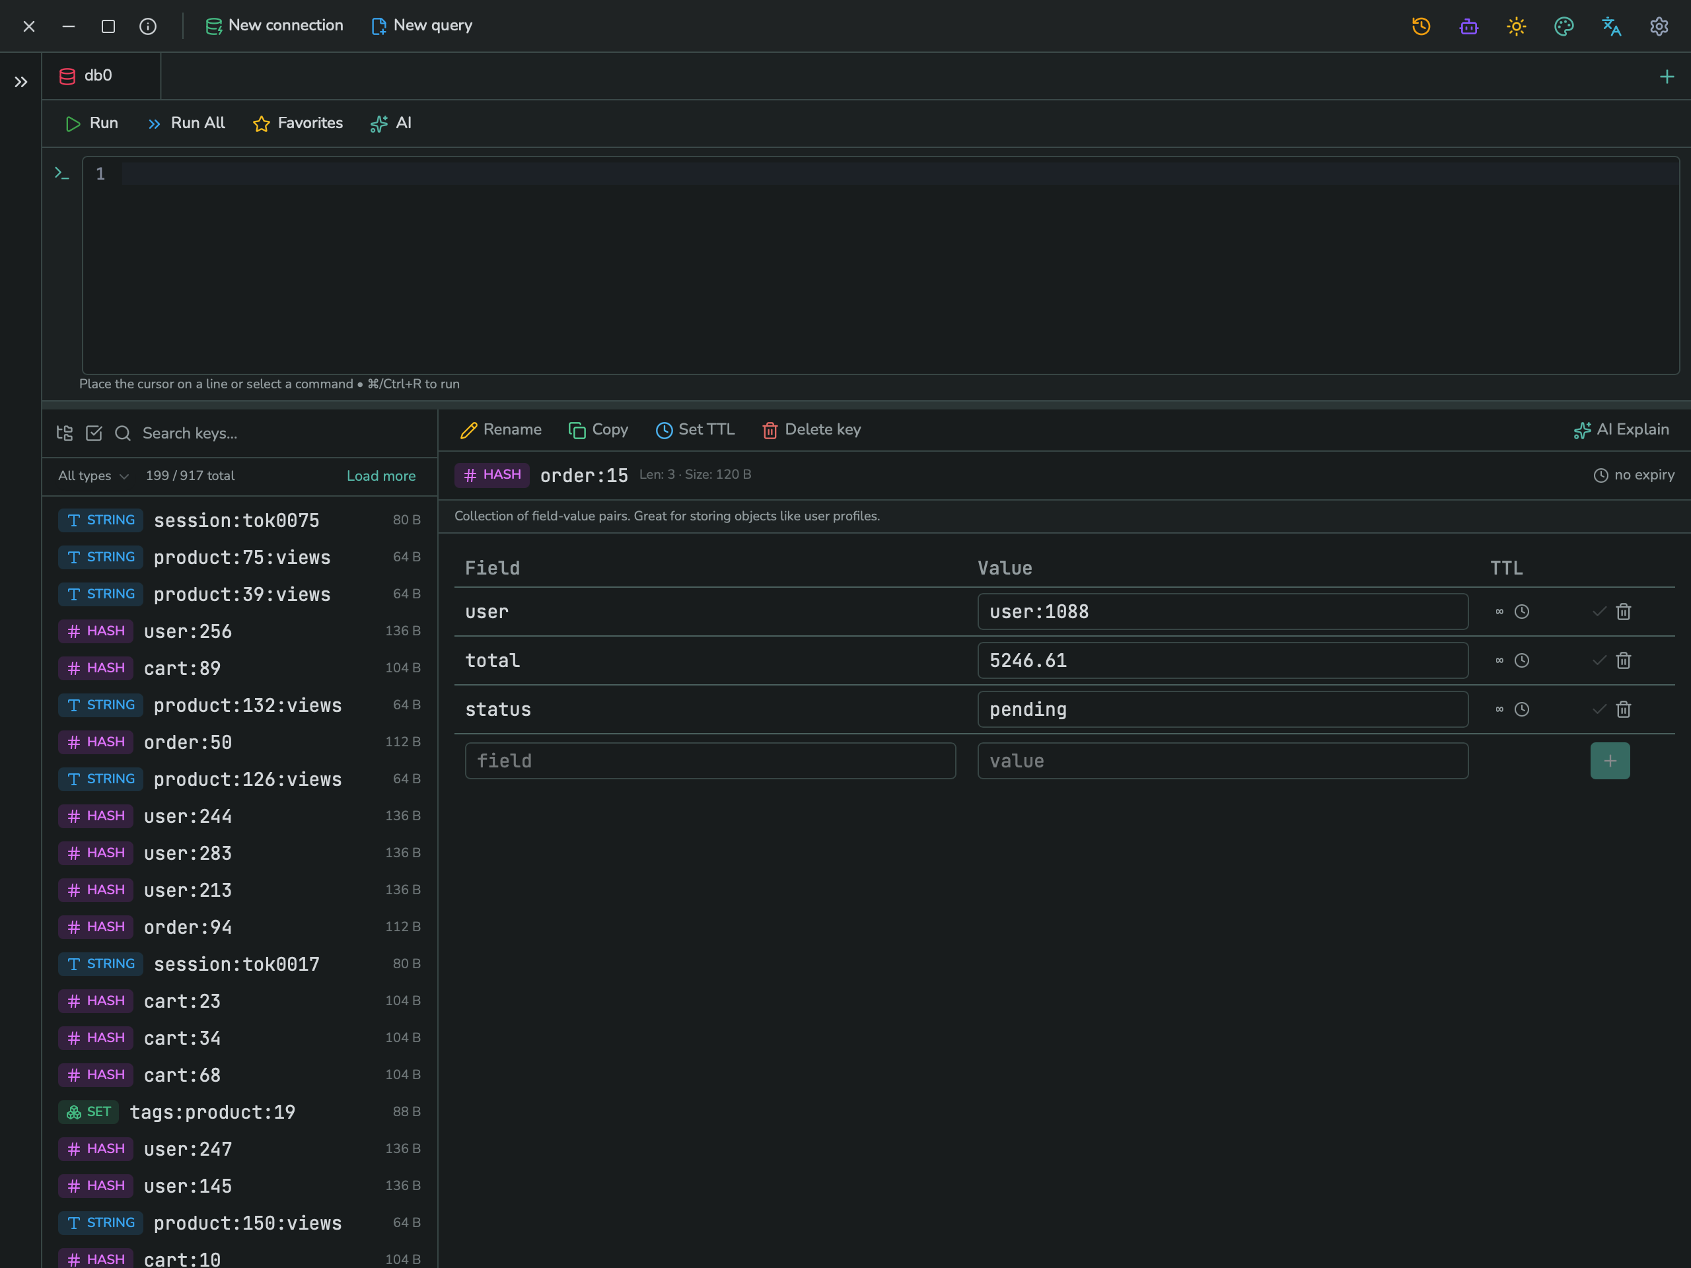The height and width of the screenshot is (1268, 1691).
Task: Select key cart:89
Action: 239,668
